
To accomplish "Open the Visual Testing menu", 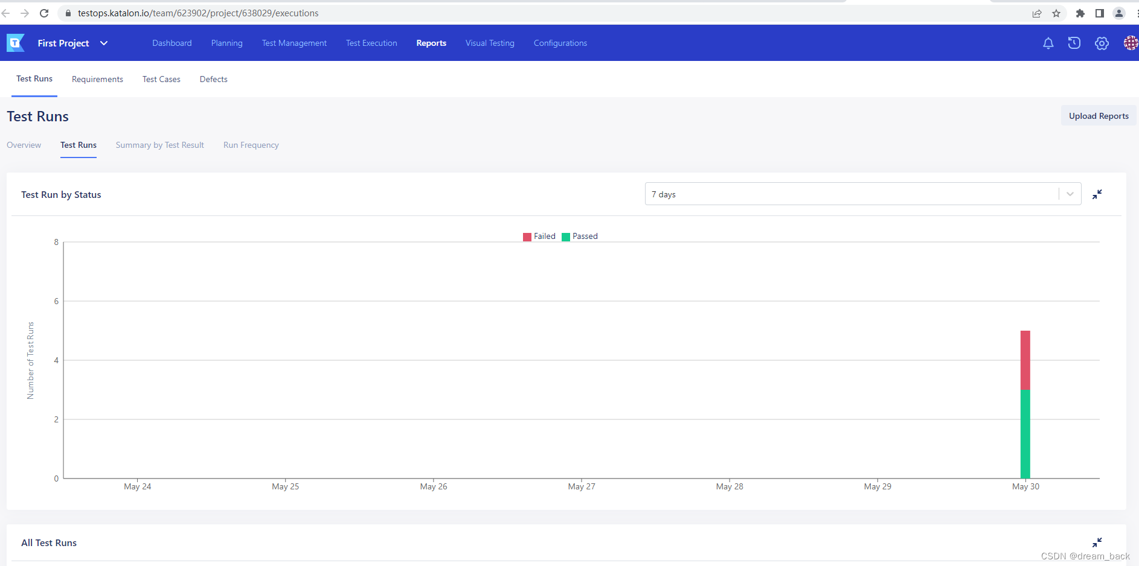I will pos(490,43).
